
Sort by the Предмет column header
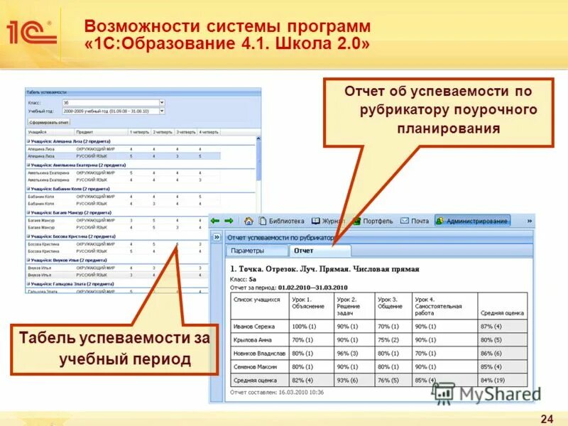coord(102,132)
